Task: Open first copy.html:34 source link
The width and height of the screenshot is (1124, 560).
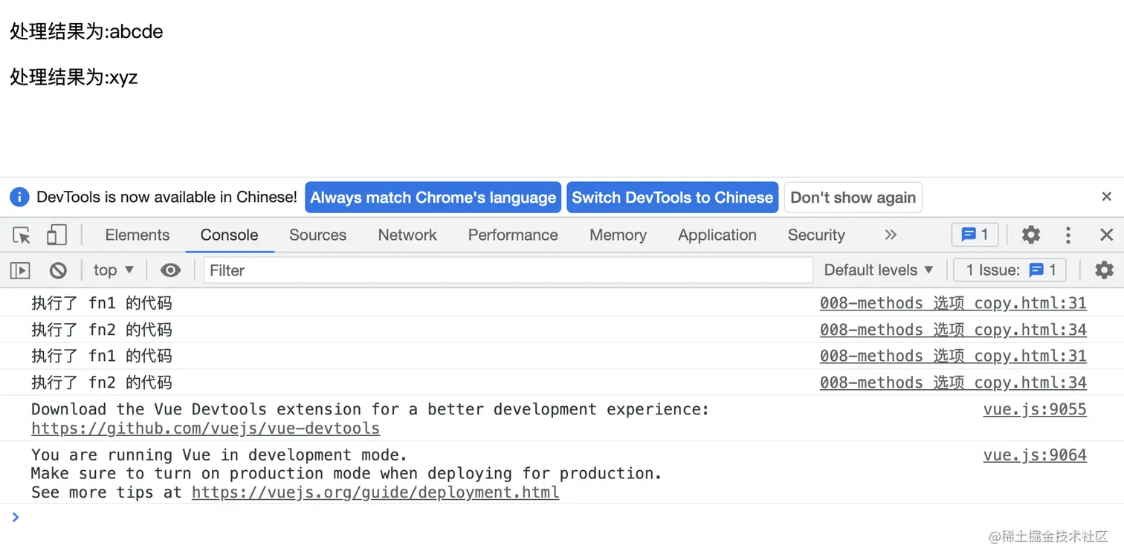Action: [x=953, y=330]
